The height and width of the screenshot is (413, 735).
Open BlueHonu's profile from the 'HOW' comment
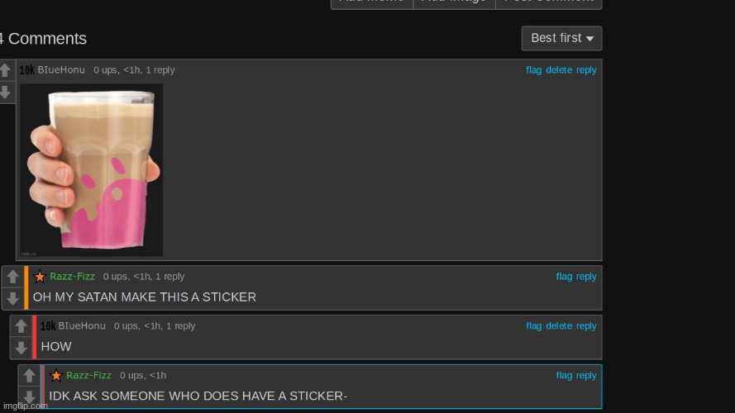point(82,326)
